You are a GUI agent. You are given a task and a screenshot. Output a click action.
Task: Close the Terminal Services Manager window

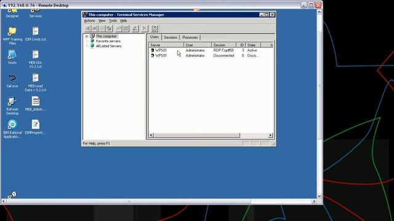point(272,15)
